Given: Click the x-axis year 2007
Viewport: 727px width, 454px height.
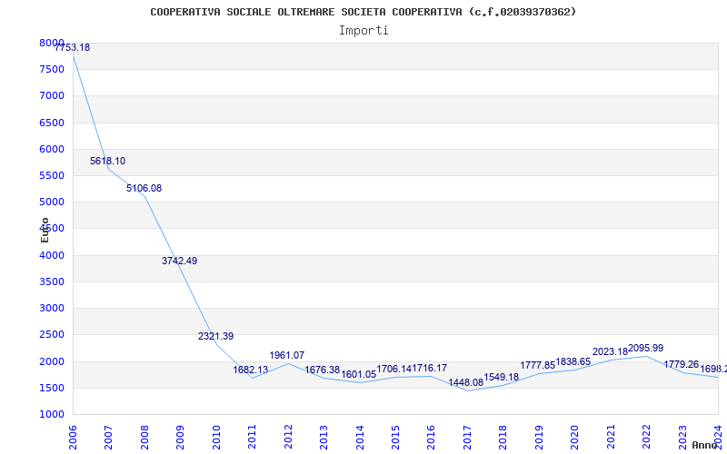Looking at the screenshot, I should tap(108, 438).
